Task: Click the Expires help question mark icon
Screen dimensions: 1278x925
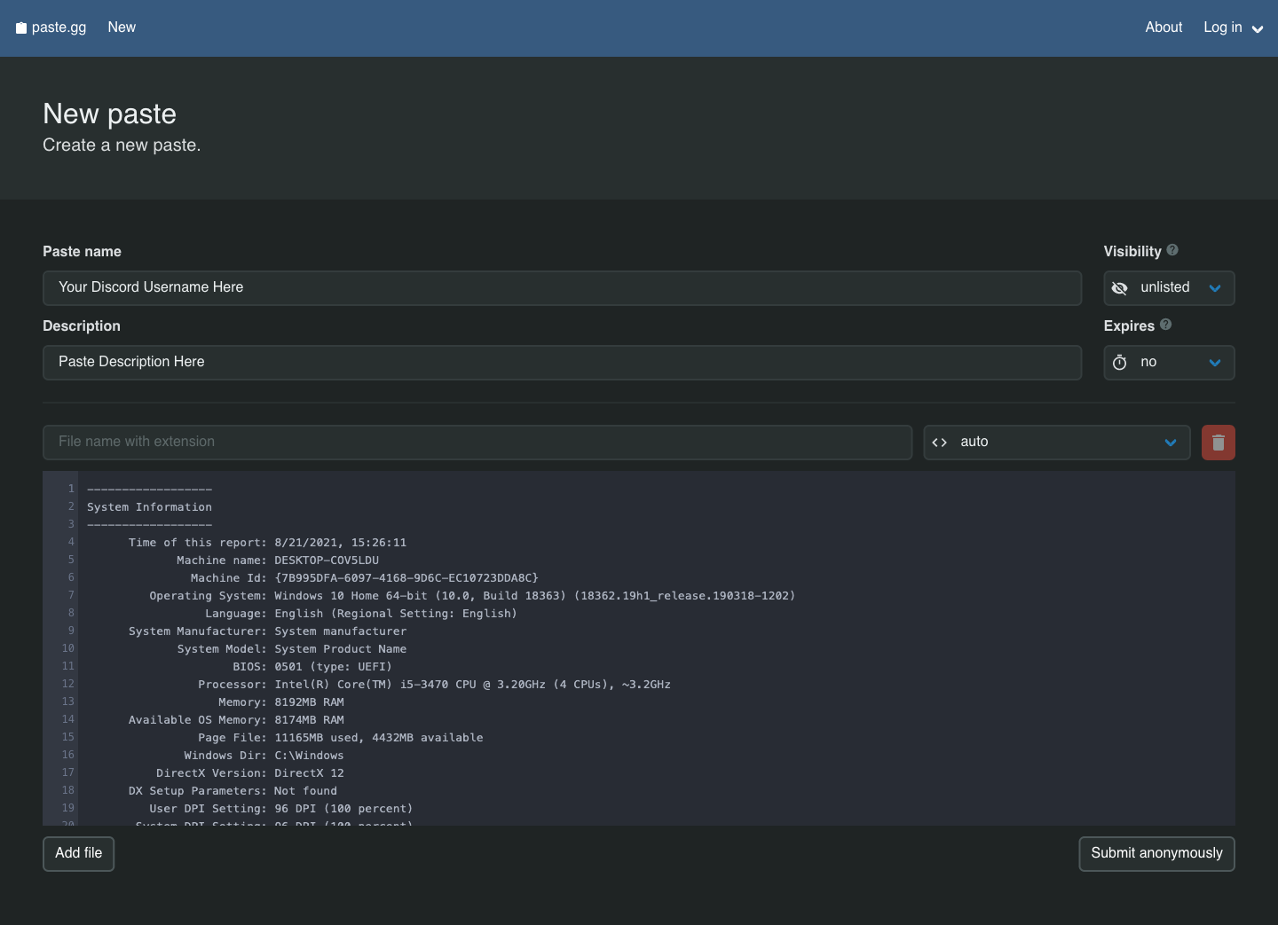Action: tap(1165, 325)
